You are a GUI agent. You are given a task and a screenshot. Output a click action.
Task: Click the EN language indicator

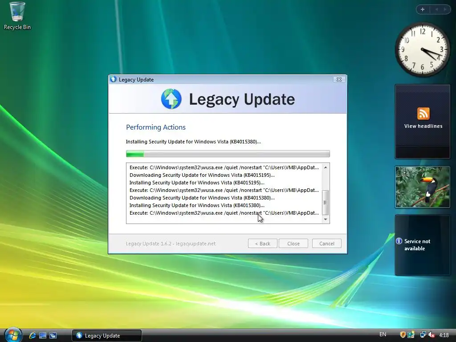[383, 334]
